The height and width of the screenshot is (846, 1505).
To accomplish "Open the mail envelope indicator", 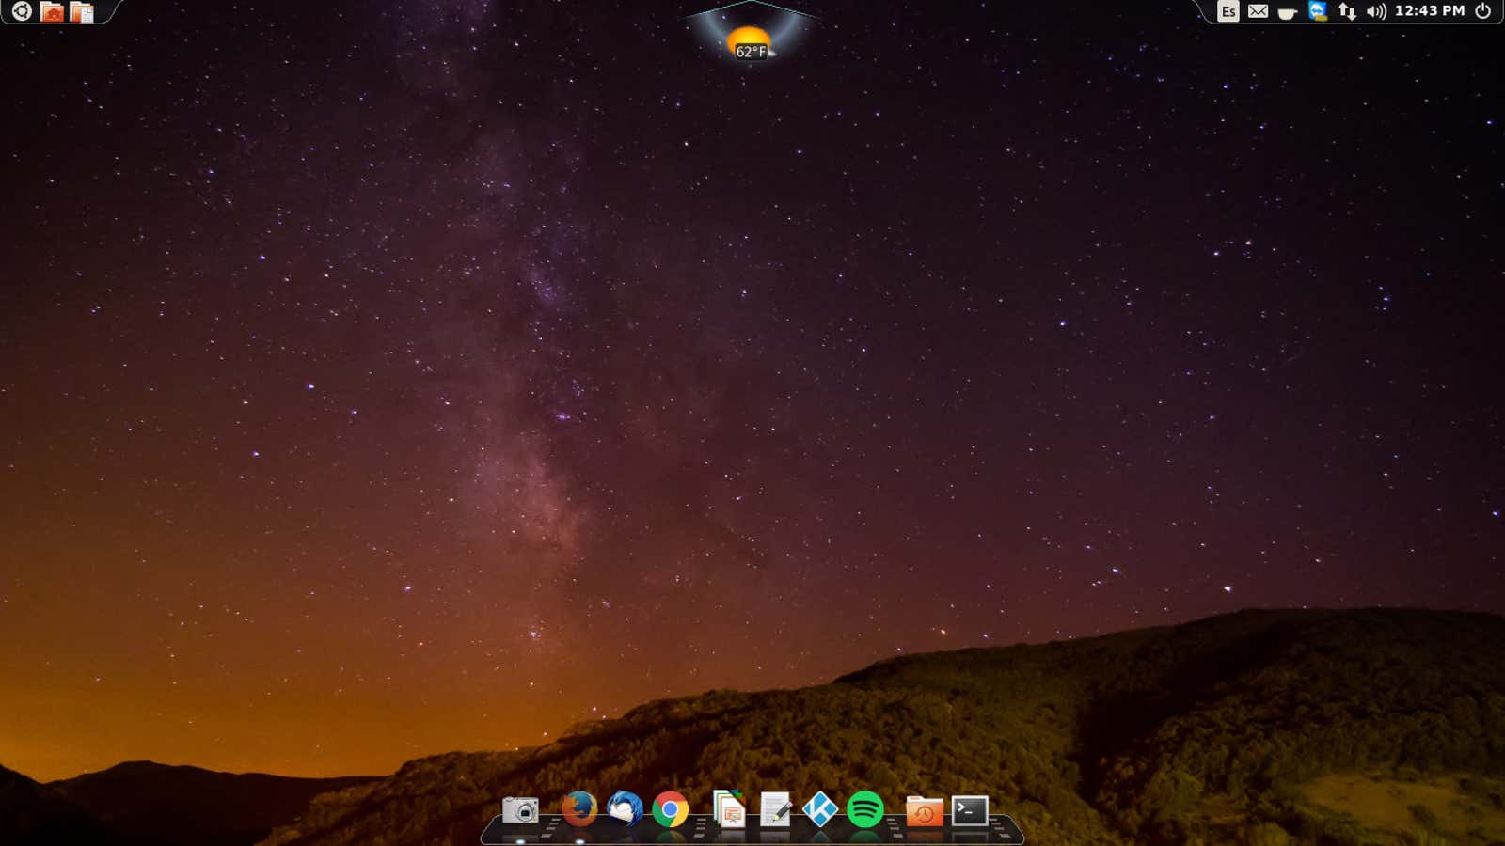I will 1258,11.
